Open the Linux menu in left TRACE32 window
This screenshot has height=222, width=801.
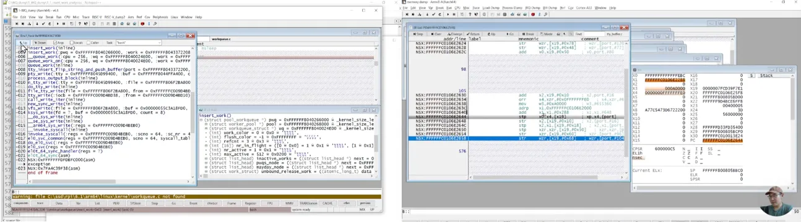tap(175, 17)
